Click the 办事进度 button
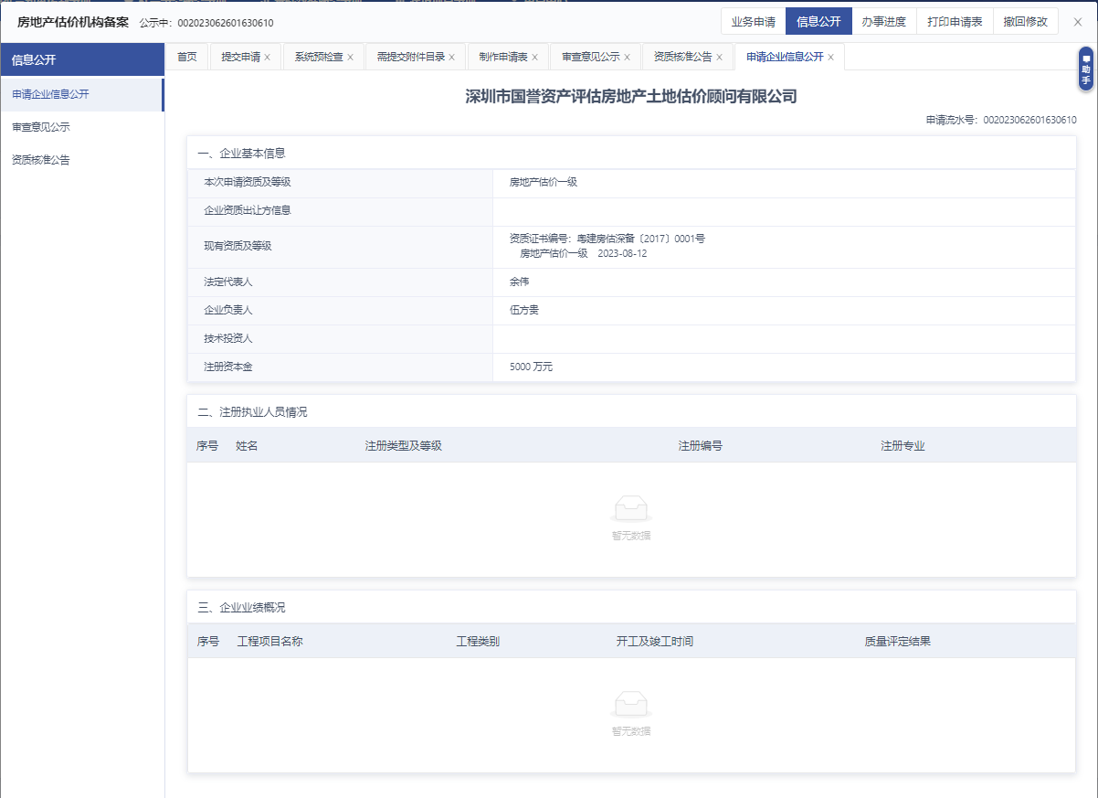The height and width of the screenshot is (798, 1098). [x=883, y=22]
